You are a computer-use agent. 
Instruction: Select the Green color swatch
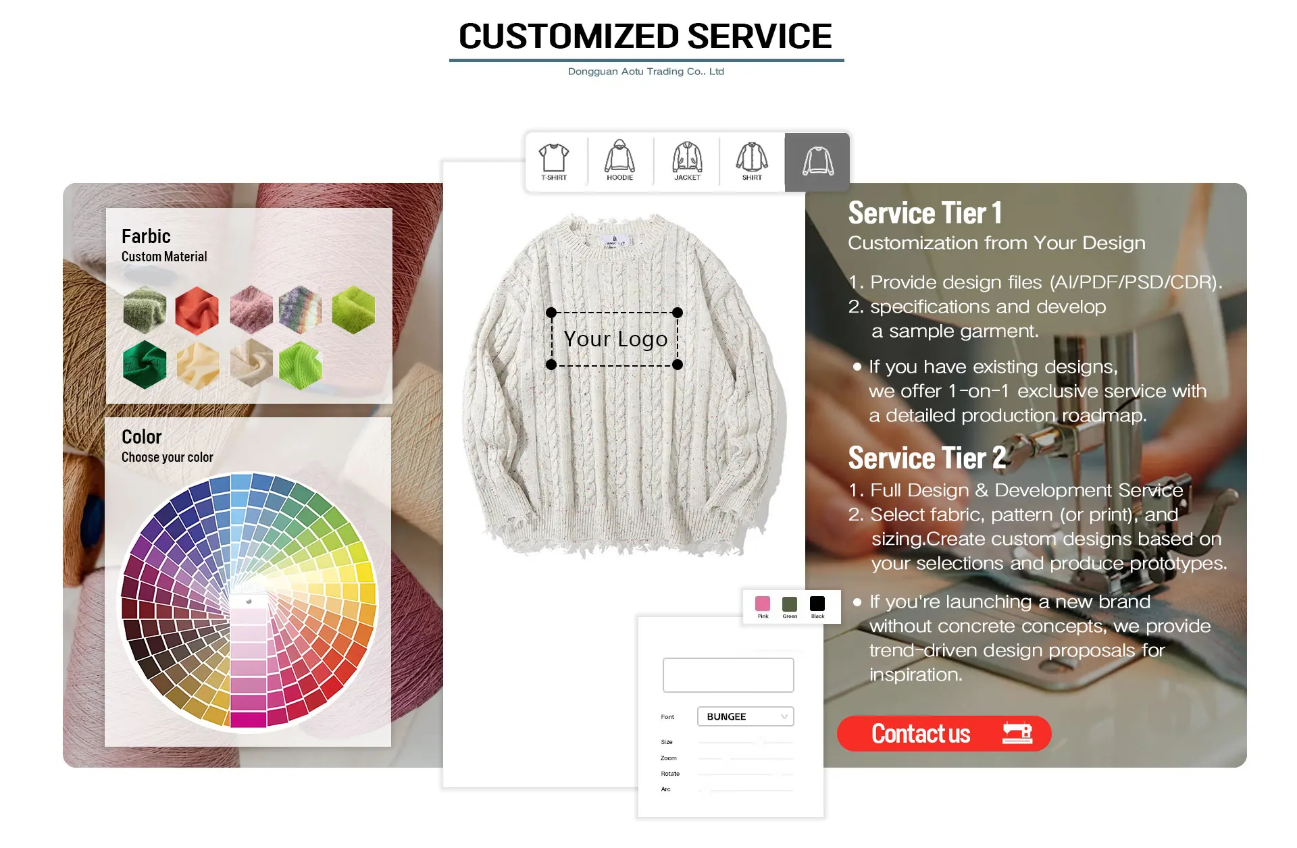[790, 604]
